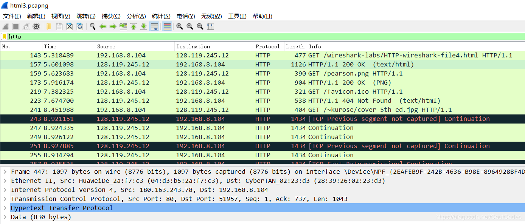The image size is (525, 224).
Task: Expand the Frame 447 tree node
Action: [5, 171]
